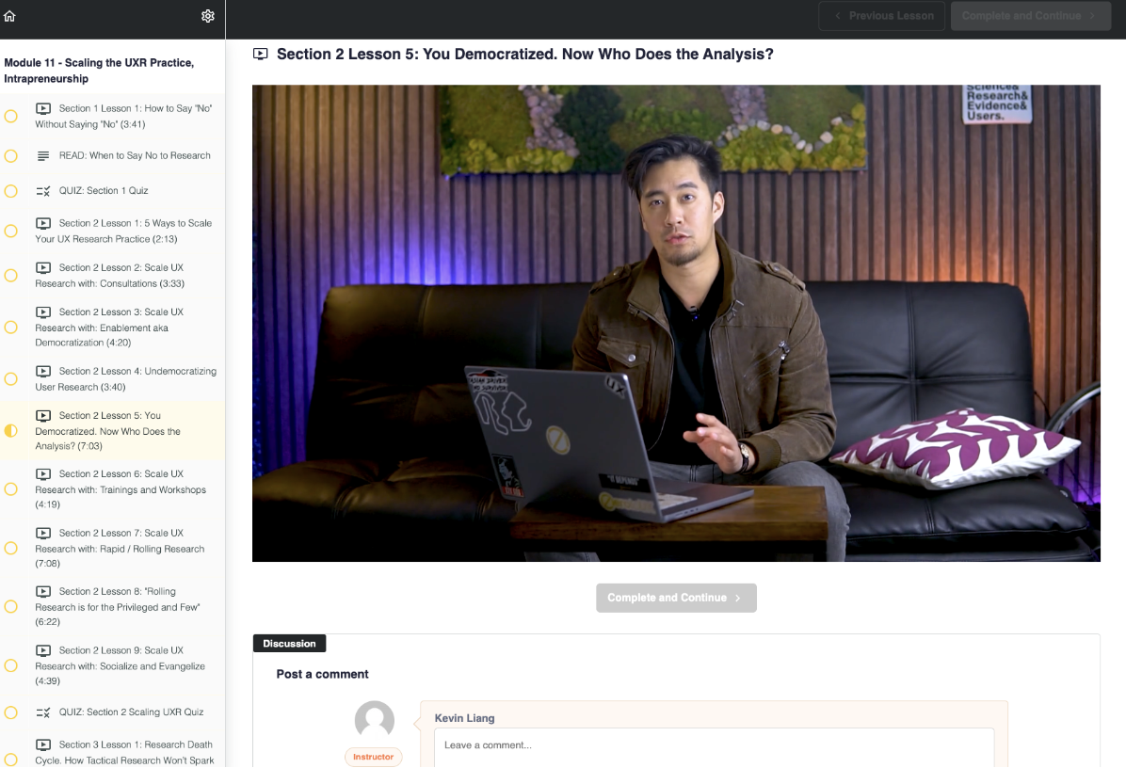Toggle completion circle for Undemocratizing User Research
Image resolution: width=1126 pixels, height=768 pixels.
[10, 379]
